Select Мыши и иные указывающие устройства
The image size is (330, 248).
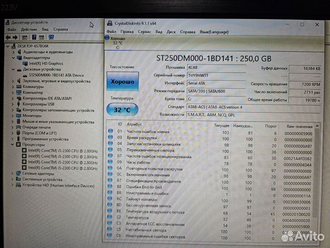click(x=58, y=122)
